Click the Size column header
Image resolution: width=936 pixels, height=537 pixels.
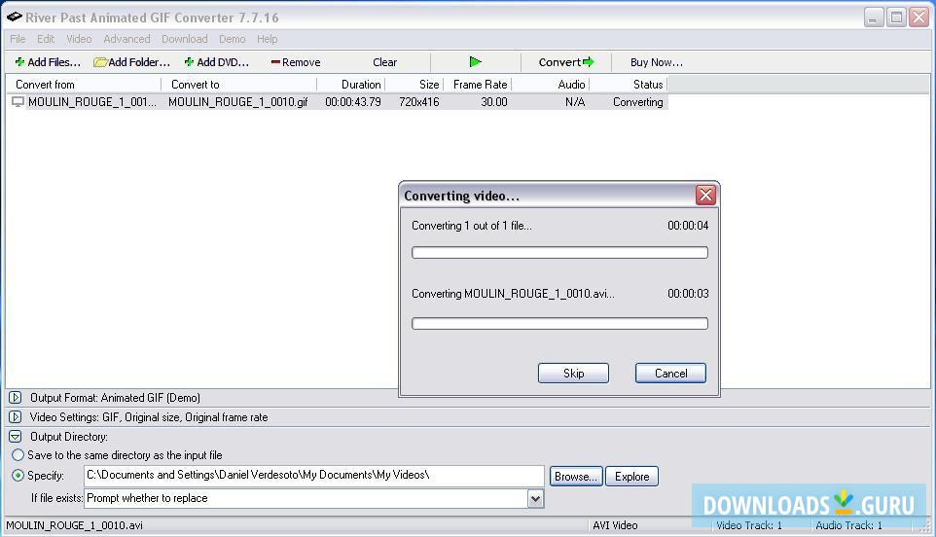pos(414,84)
